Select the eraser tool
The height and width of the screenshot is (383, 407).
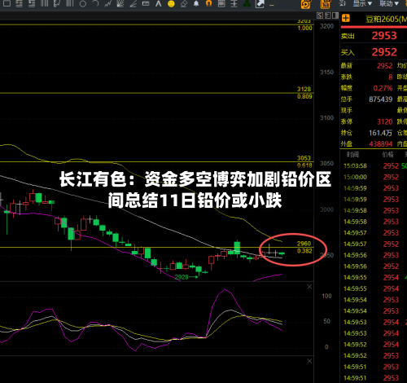pos(184,3)
